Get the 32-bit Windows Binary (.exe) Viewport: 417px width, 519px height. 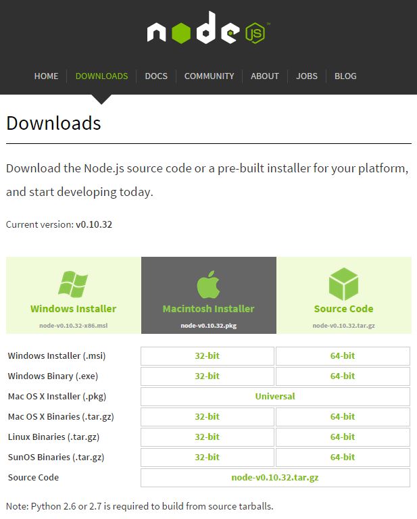(x=207, y=376)
